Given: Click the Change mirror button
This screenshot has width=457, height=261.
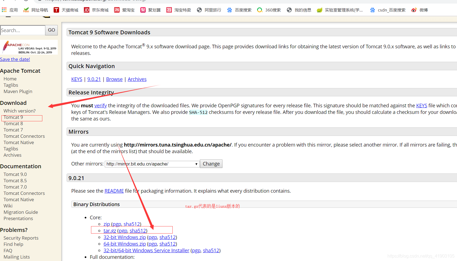Looking at the screenshot, I should (x=211, y=164).
